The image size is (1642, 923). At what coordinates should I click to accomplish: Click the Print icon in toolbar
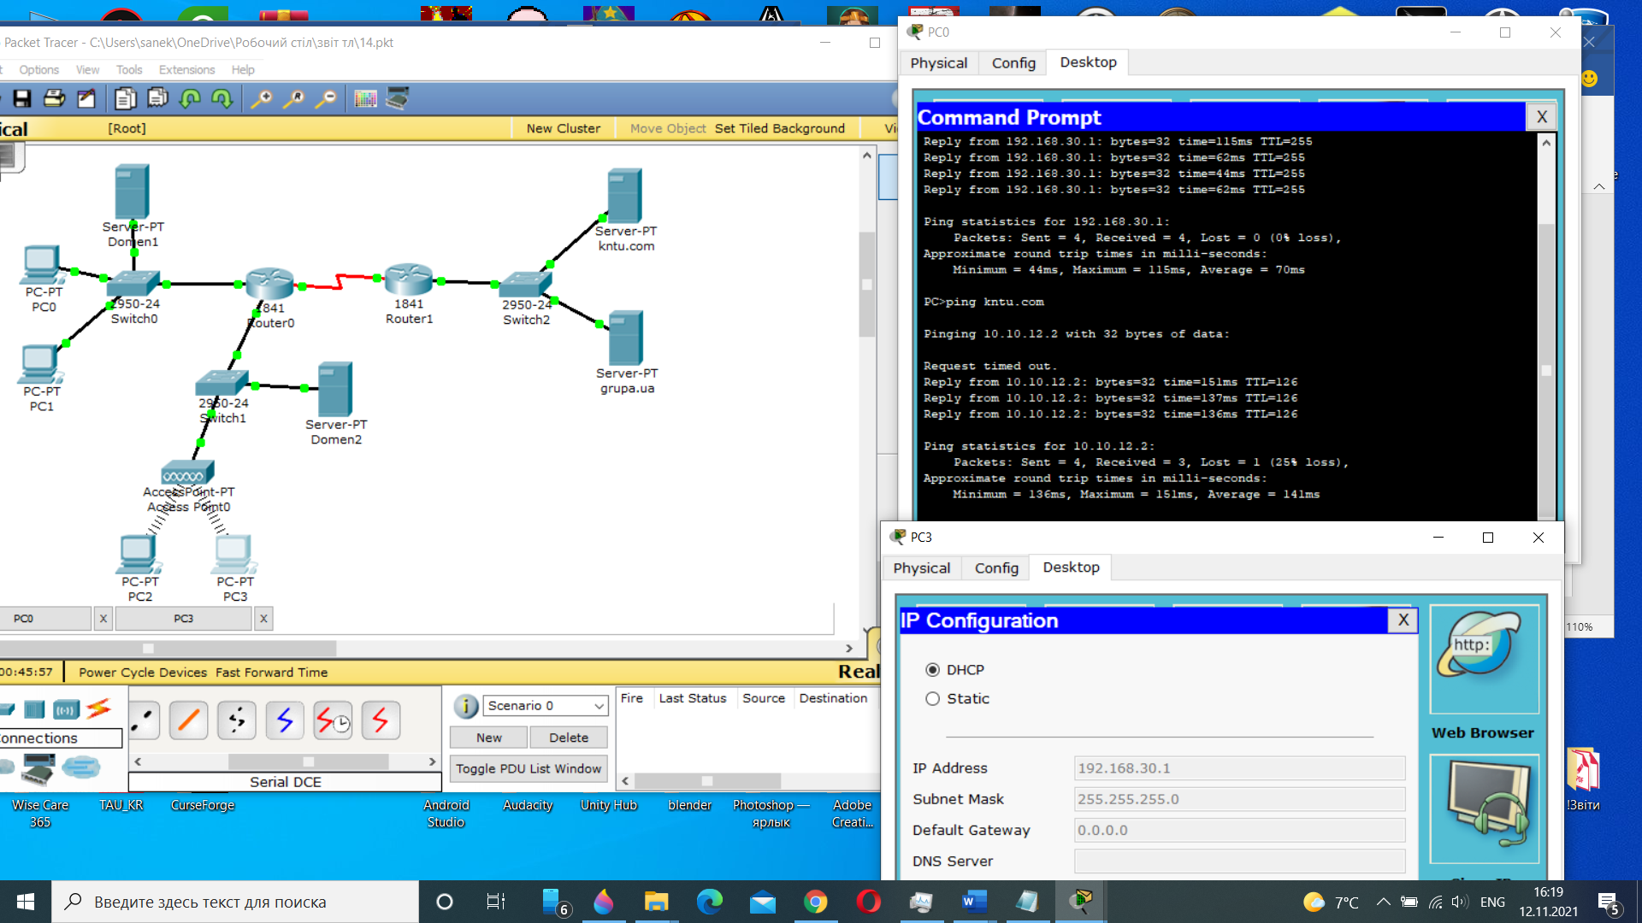pos(54,99)
